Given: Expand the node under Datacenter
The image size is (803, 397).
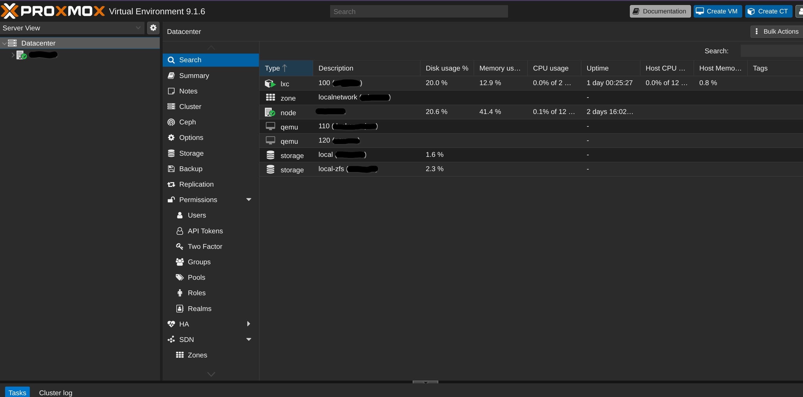Looking at the screenshot, I should (x=13, y=55).
